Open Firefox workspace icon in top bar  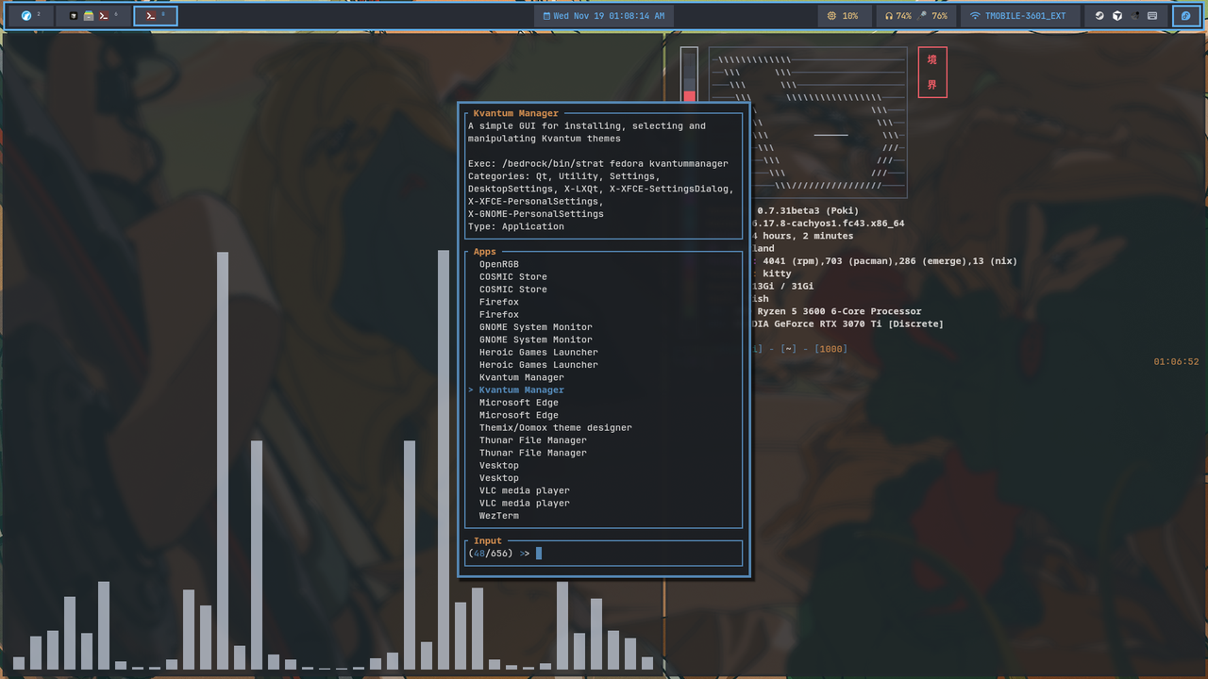coord(26,15)
